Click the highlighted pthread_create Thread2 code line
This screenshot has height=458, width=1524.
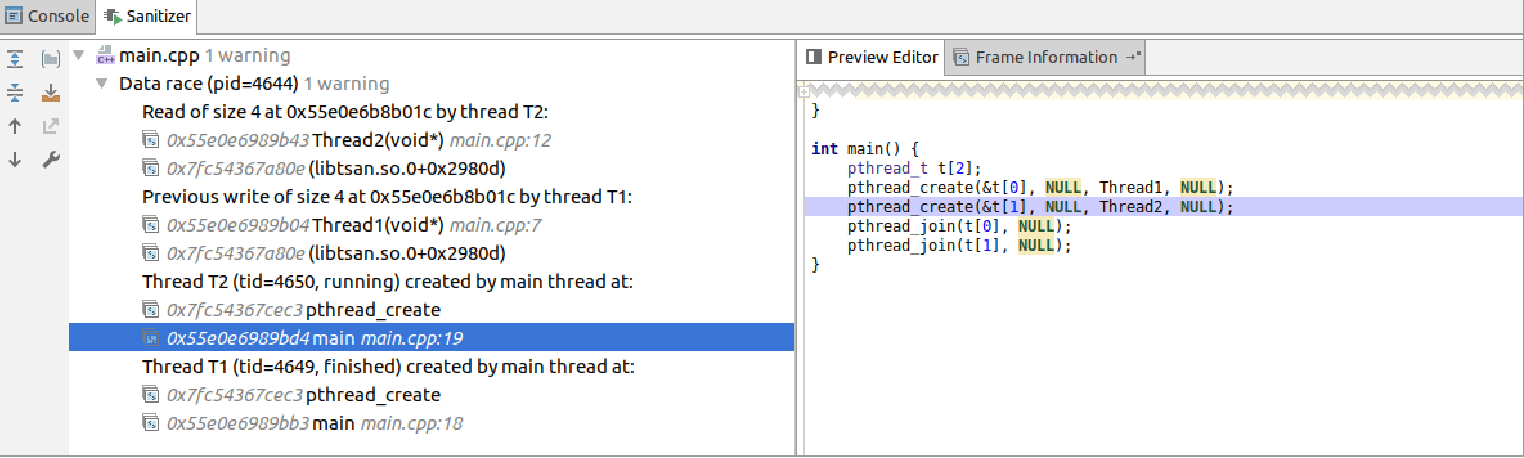pos(1039,206)
